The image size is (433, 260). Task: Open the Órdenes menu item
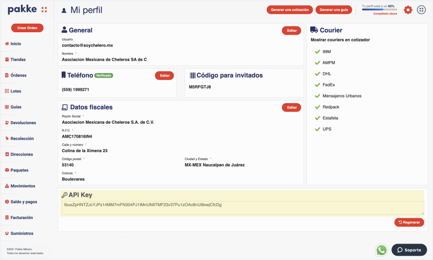click(18, 76)
